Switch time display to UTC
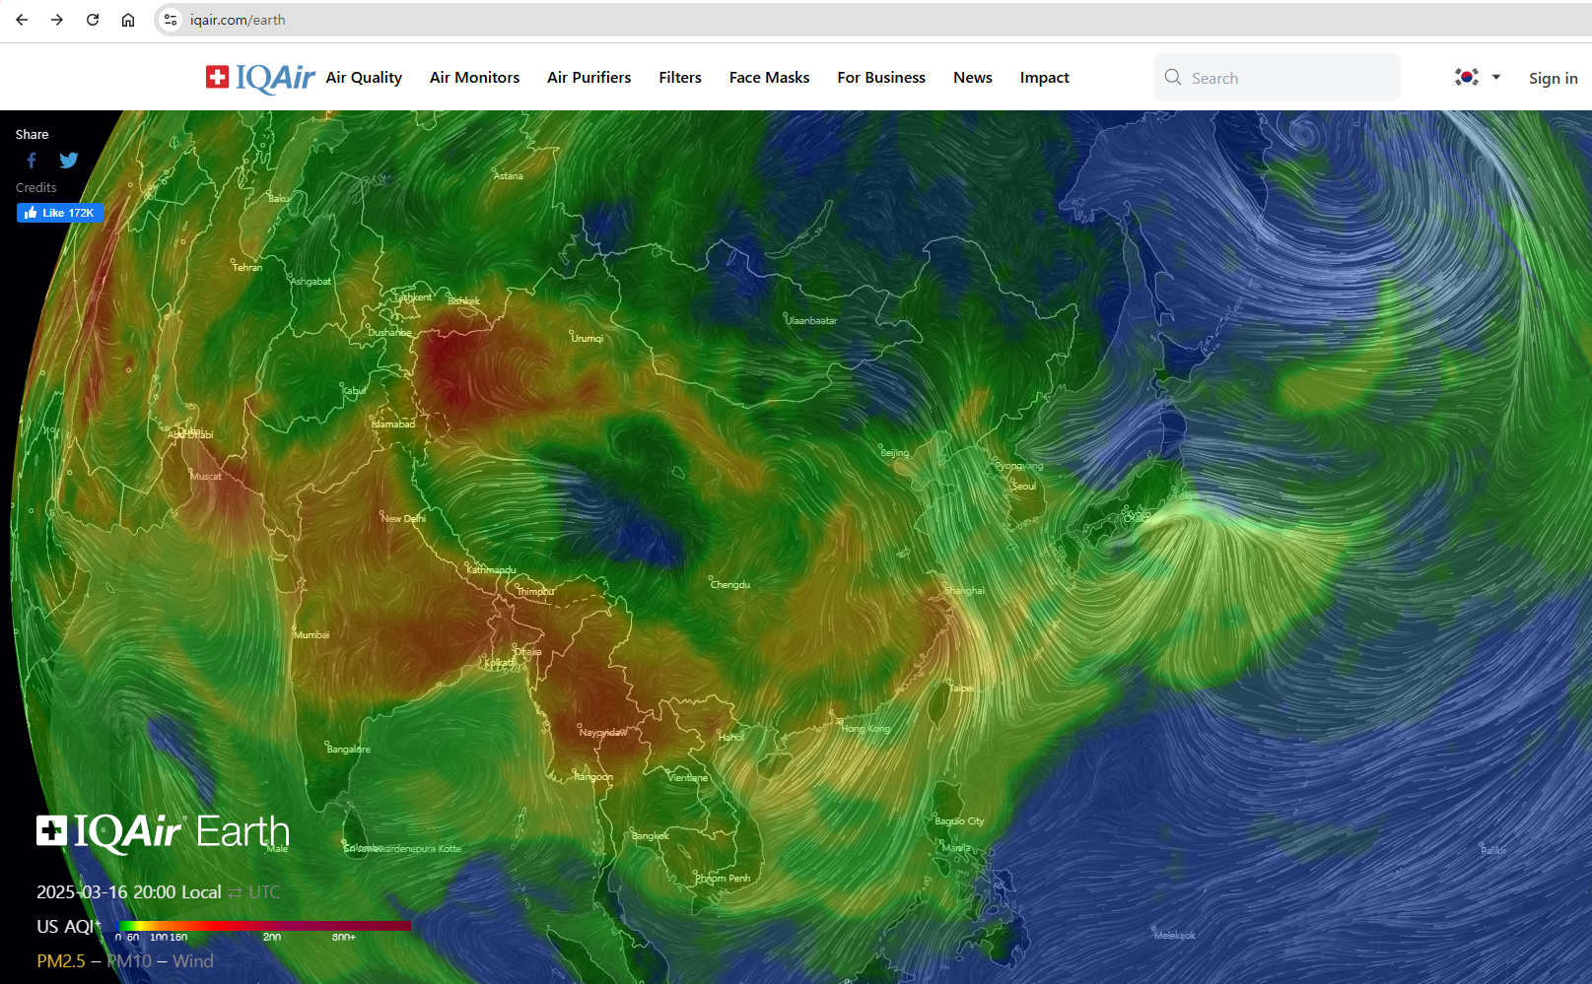 [264, 891]
